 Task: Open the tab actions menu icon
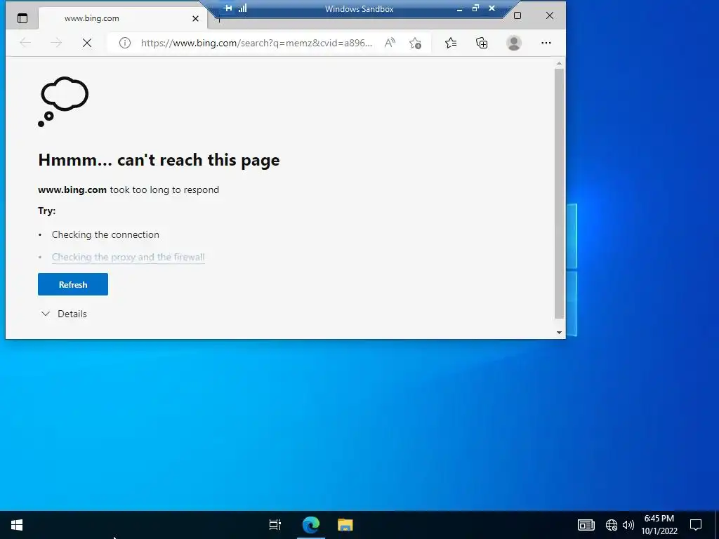(22, 18)
